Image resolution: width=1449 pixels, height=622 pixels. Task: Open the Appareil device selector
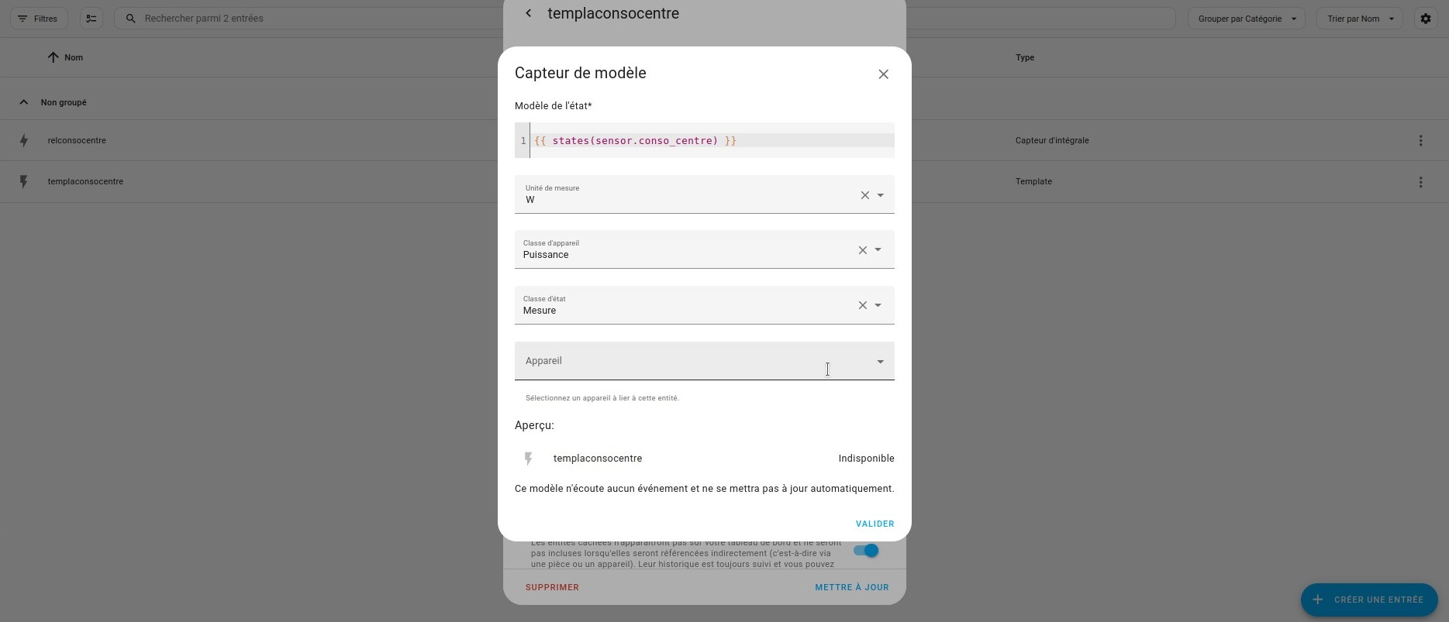(704, 361)
